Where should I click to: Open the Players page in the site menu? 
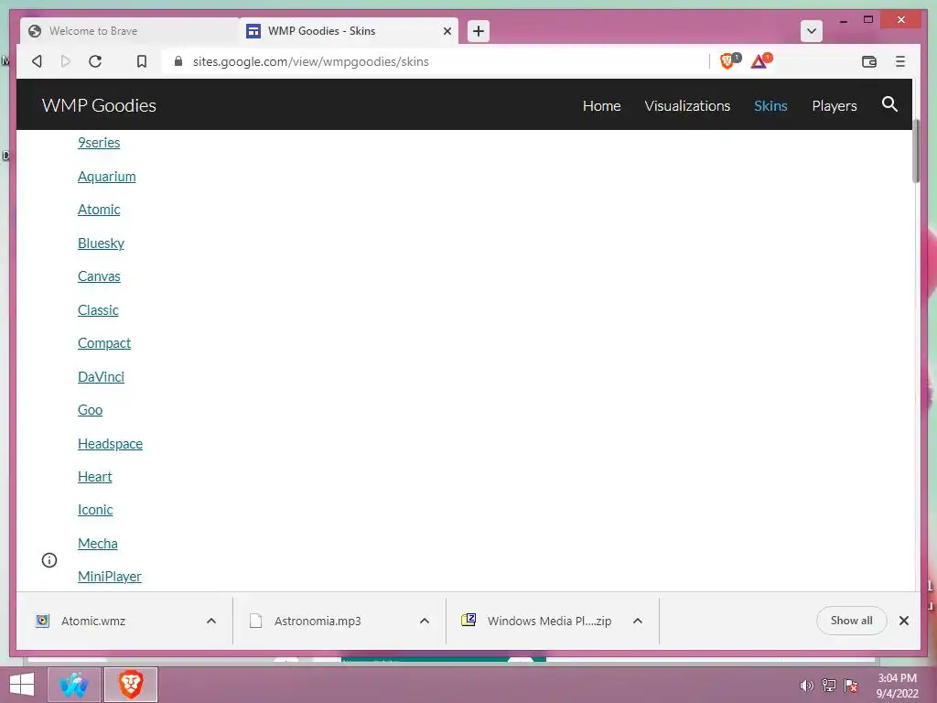(x=835, y=106)
